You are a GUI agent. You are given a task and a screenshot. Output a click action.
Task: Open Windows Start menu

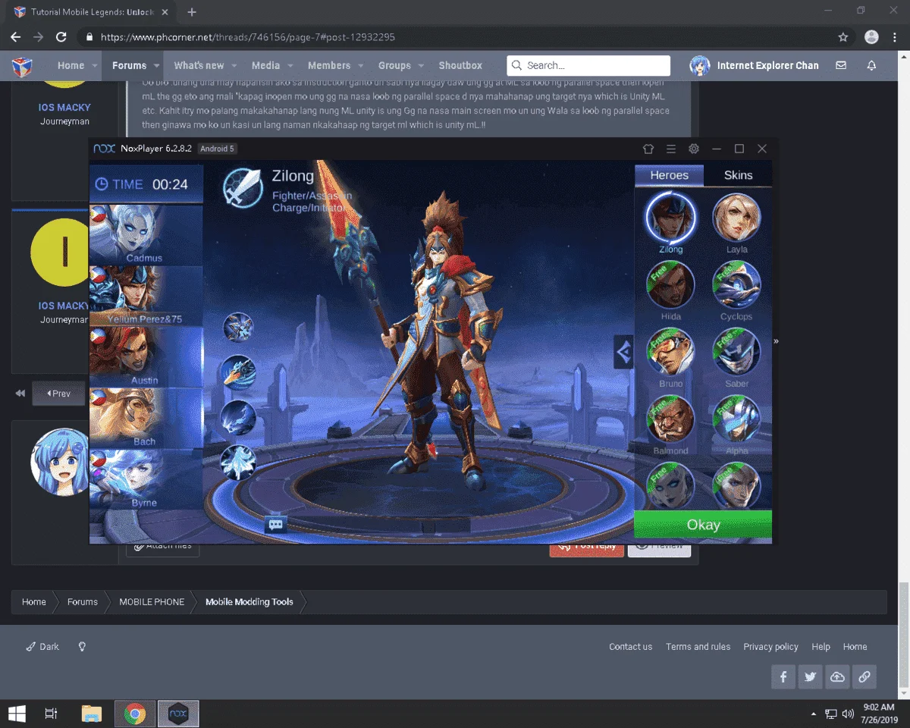[x=17, y=714]
